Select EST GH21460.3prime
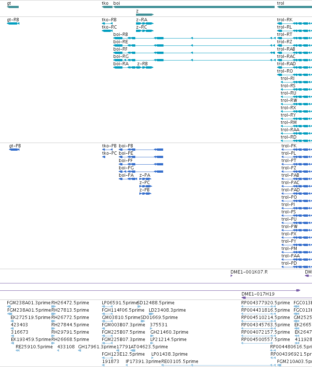Screen dimensions: 312x367 [x=169, y=332]
